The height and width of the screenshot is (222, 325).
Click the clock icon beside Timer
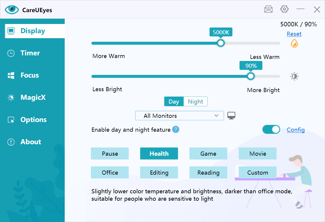11,53
